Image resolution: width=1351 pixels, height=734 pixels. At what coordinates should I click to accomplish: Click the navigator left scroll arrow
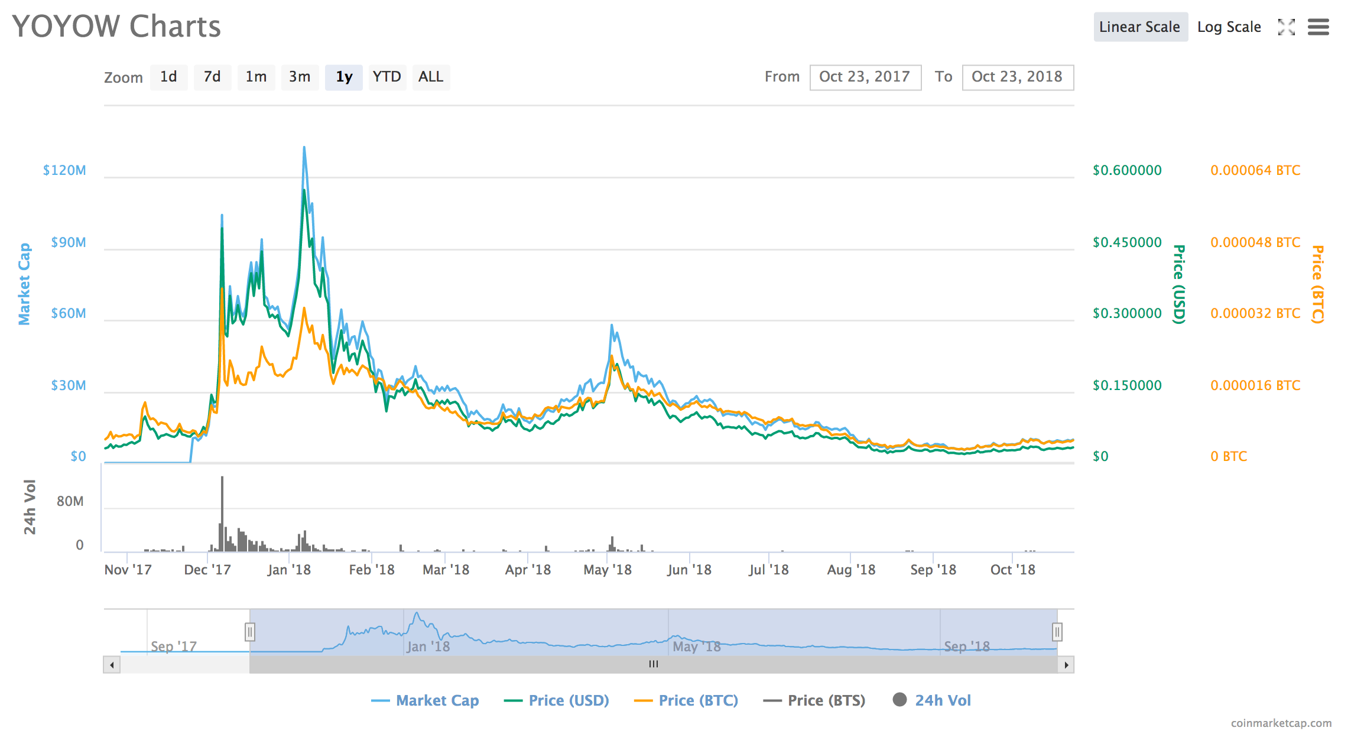[x=112, y=665]
